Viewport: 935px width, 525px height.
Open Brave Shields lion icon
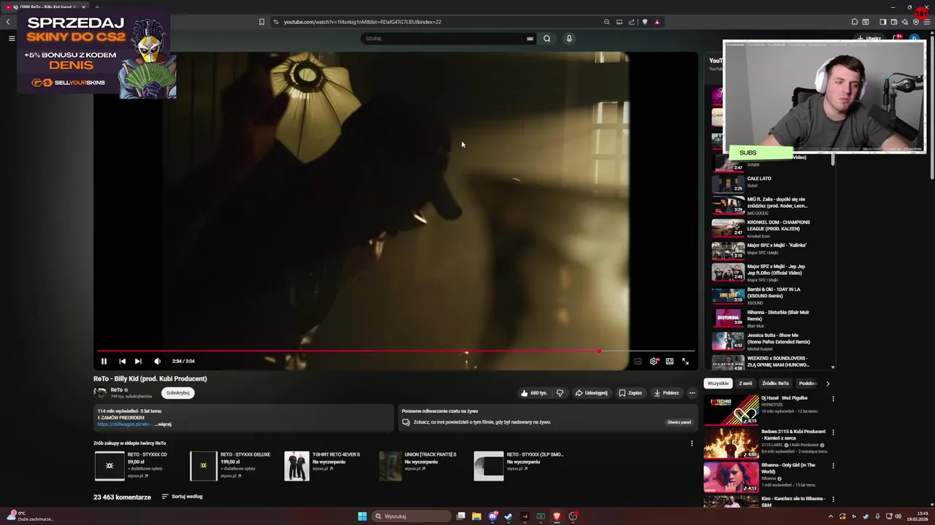[644, 22]
